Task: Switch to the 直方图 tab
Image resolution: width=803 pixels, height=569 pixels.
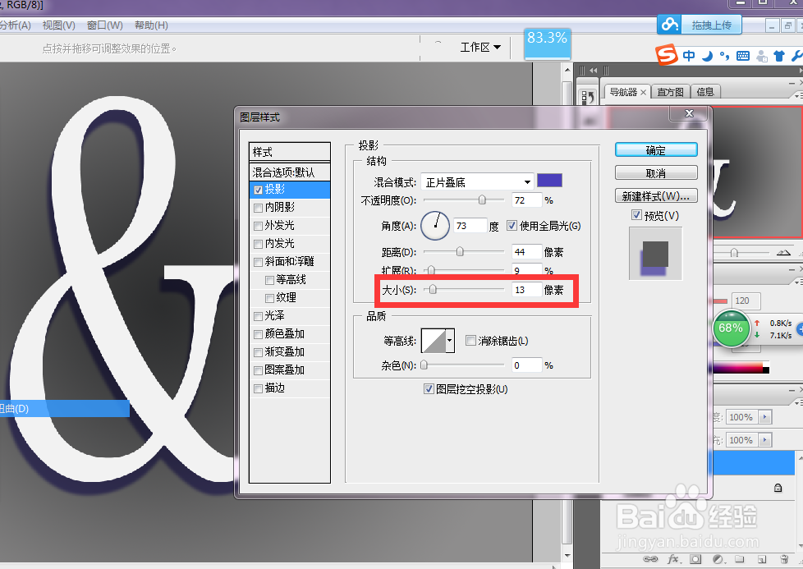Action: point(672,91)
